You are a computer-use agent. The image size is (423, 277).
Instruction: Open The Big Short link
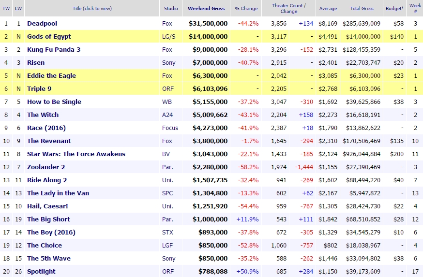(x=48, y=219)
